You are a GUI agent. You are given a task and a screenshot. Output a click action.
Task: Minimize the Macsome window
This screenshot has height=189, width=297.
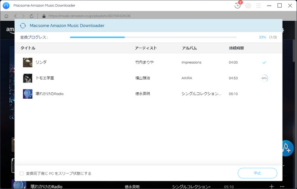[269, 6]
